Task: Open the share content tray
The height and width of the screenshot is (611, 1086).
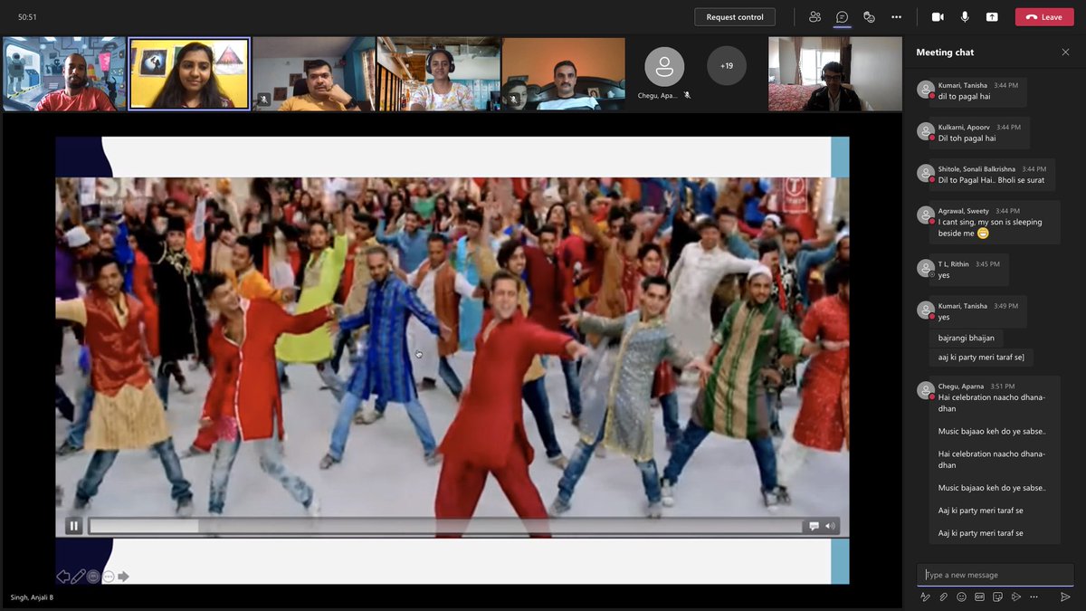Action: point(992,16)
